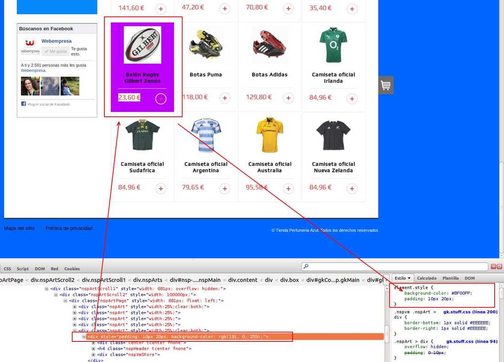The height and width of the screenshot is (362, 504).
Task: Click the Gilbert rugby ball thumbnail
Action: pyautogui.click(x=142, y=45)
